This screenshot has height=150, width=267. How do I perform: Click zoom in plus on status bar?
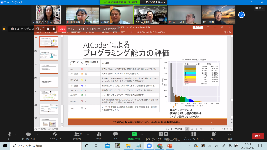(222, 129)
